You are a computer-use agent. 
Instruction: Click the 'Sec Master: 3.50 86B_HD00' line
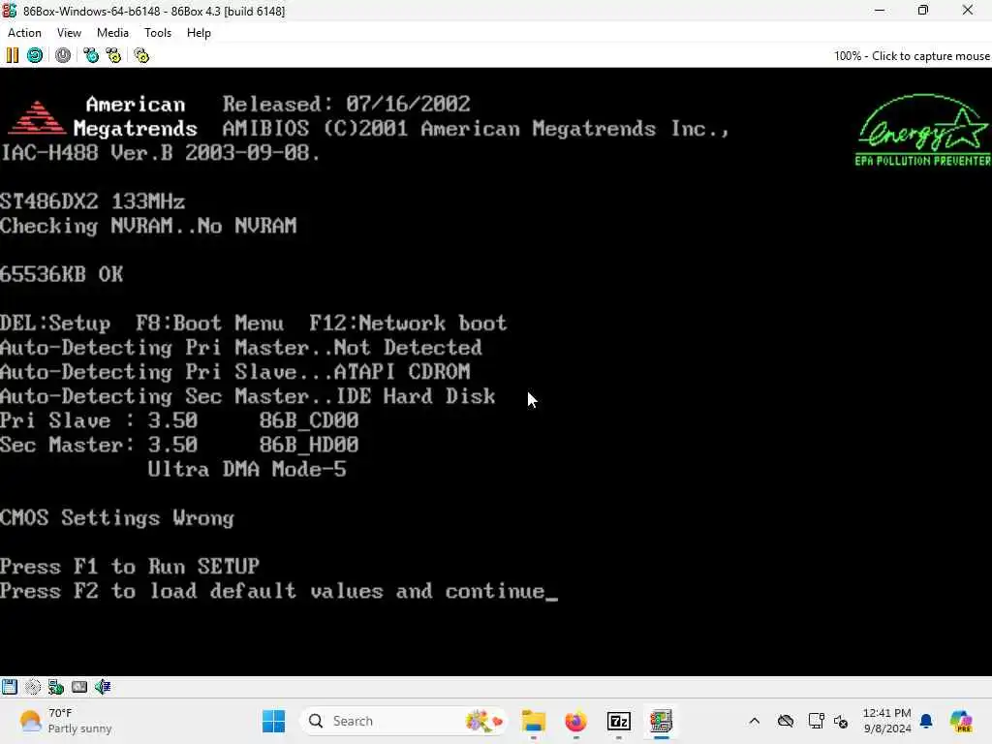[x=179, y=445]
